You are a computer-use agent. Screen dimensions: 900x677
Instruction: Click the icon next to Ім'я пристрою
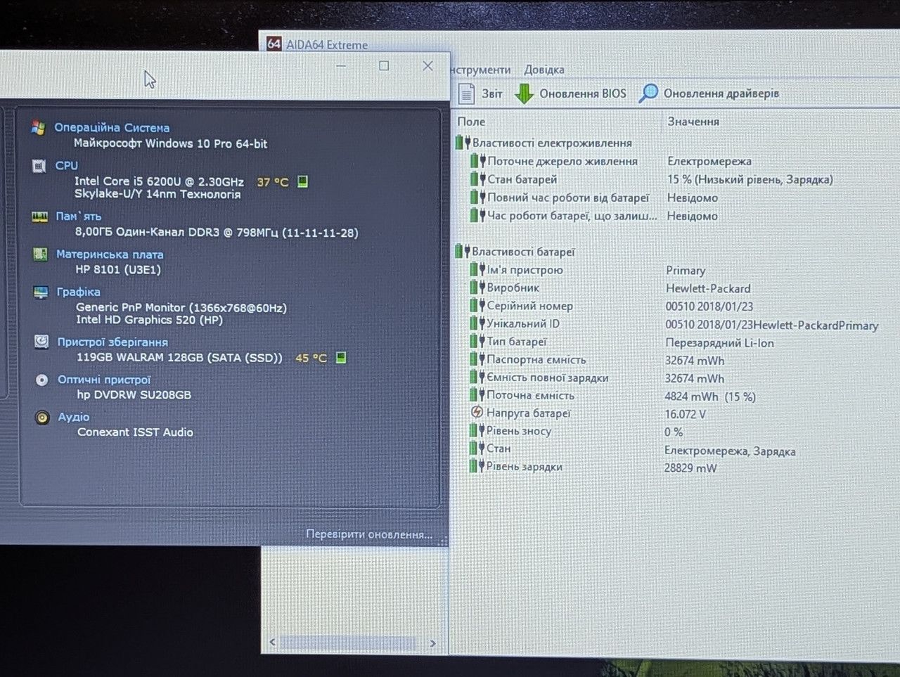(477, 269)
